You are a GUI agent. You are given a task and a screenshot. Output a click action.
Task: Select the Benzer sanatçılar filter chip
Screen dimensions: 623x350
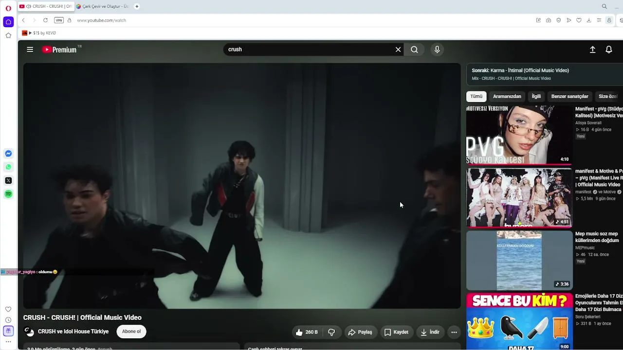tap(570, 96)
